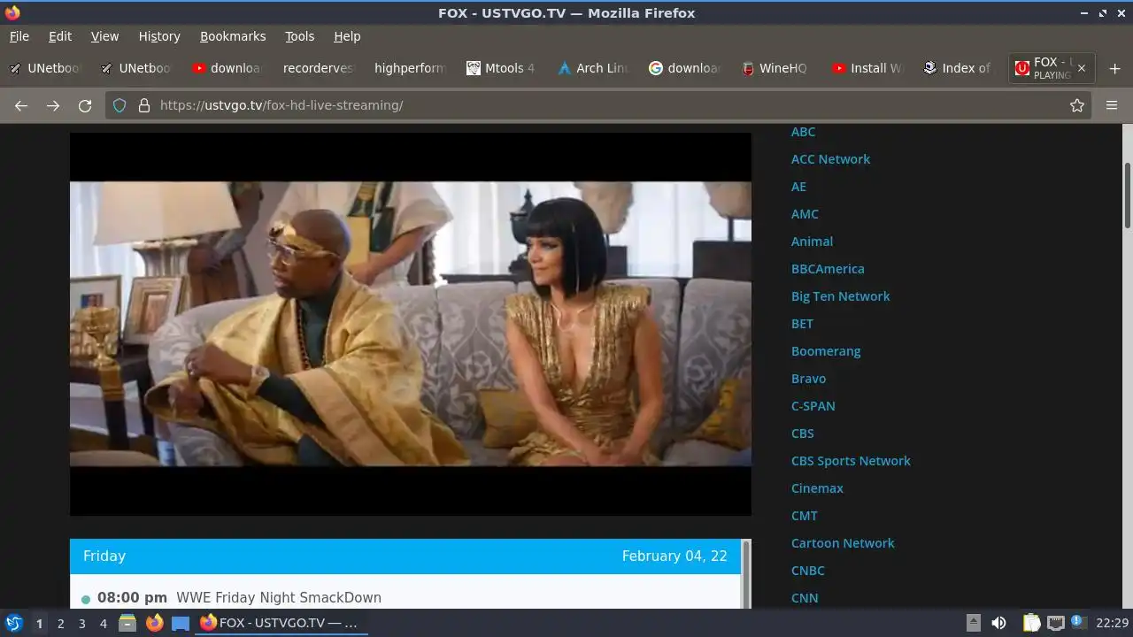The width and height of the screenshot is (1133, 637).
Task: Open the ABC channel link
Action: [803, 132]
